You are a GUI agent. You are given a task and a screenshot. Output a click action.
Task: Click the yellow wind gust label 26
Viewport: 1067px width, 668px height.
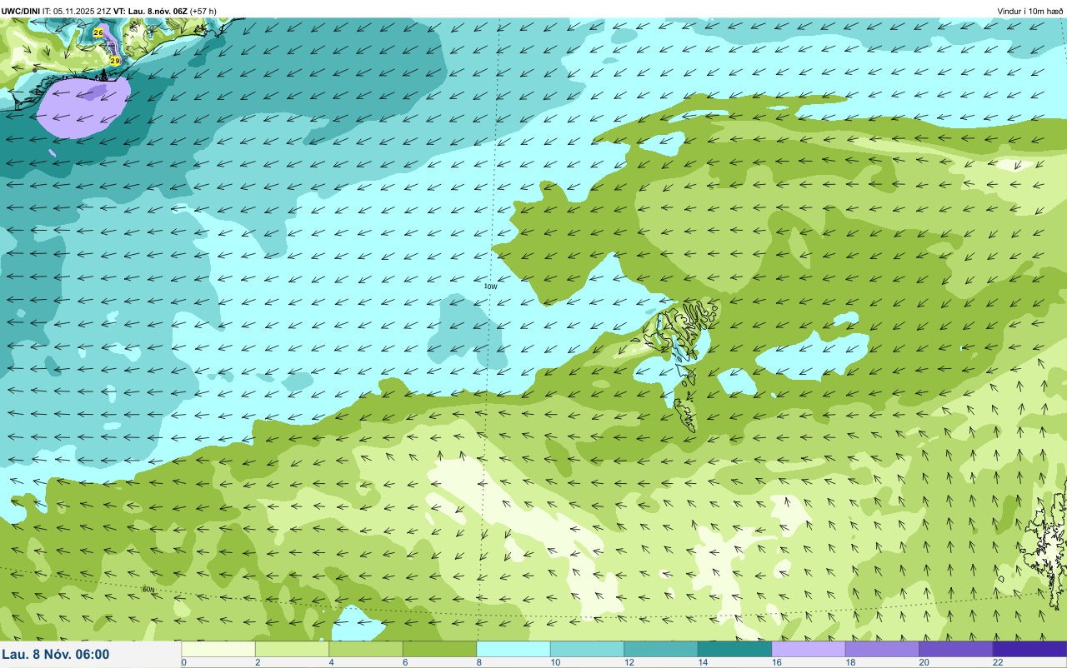click(x=98, y=32)
